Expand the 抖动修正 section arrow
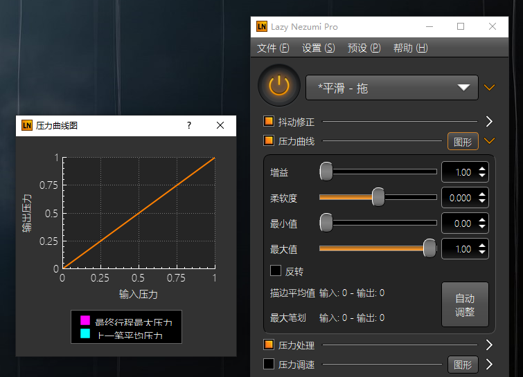 [x=489, y=122]
